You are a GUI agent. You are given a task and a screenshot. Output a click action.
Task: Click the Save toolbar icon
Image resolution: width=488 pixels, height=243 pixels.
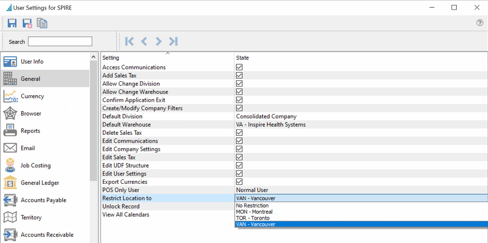pos(12,23)
